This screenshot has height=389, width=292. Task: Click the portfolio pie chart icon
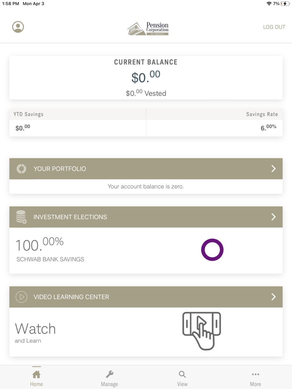coord(21,169)
